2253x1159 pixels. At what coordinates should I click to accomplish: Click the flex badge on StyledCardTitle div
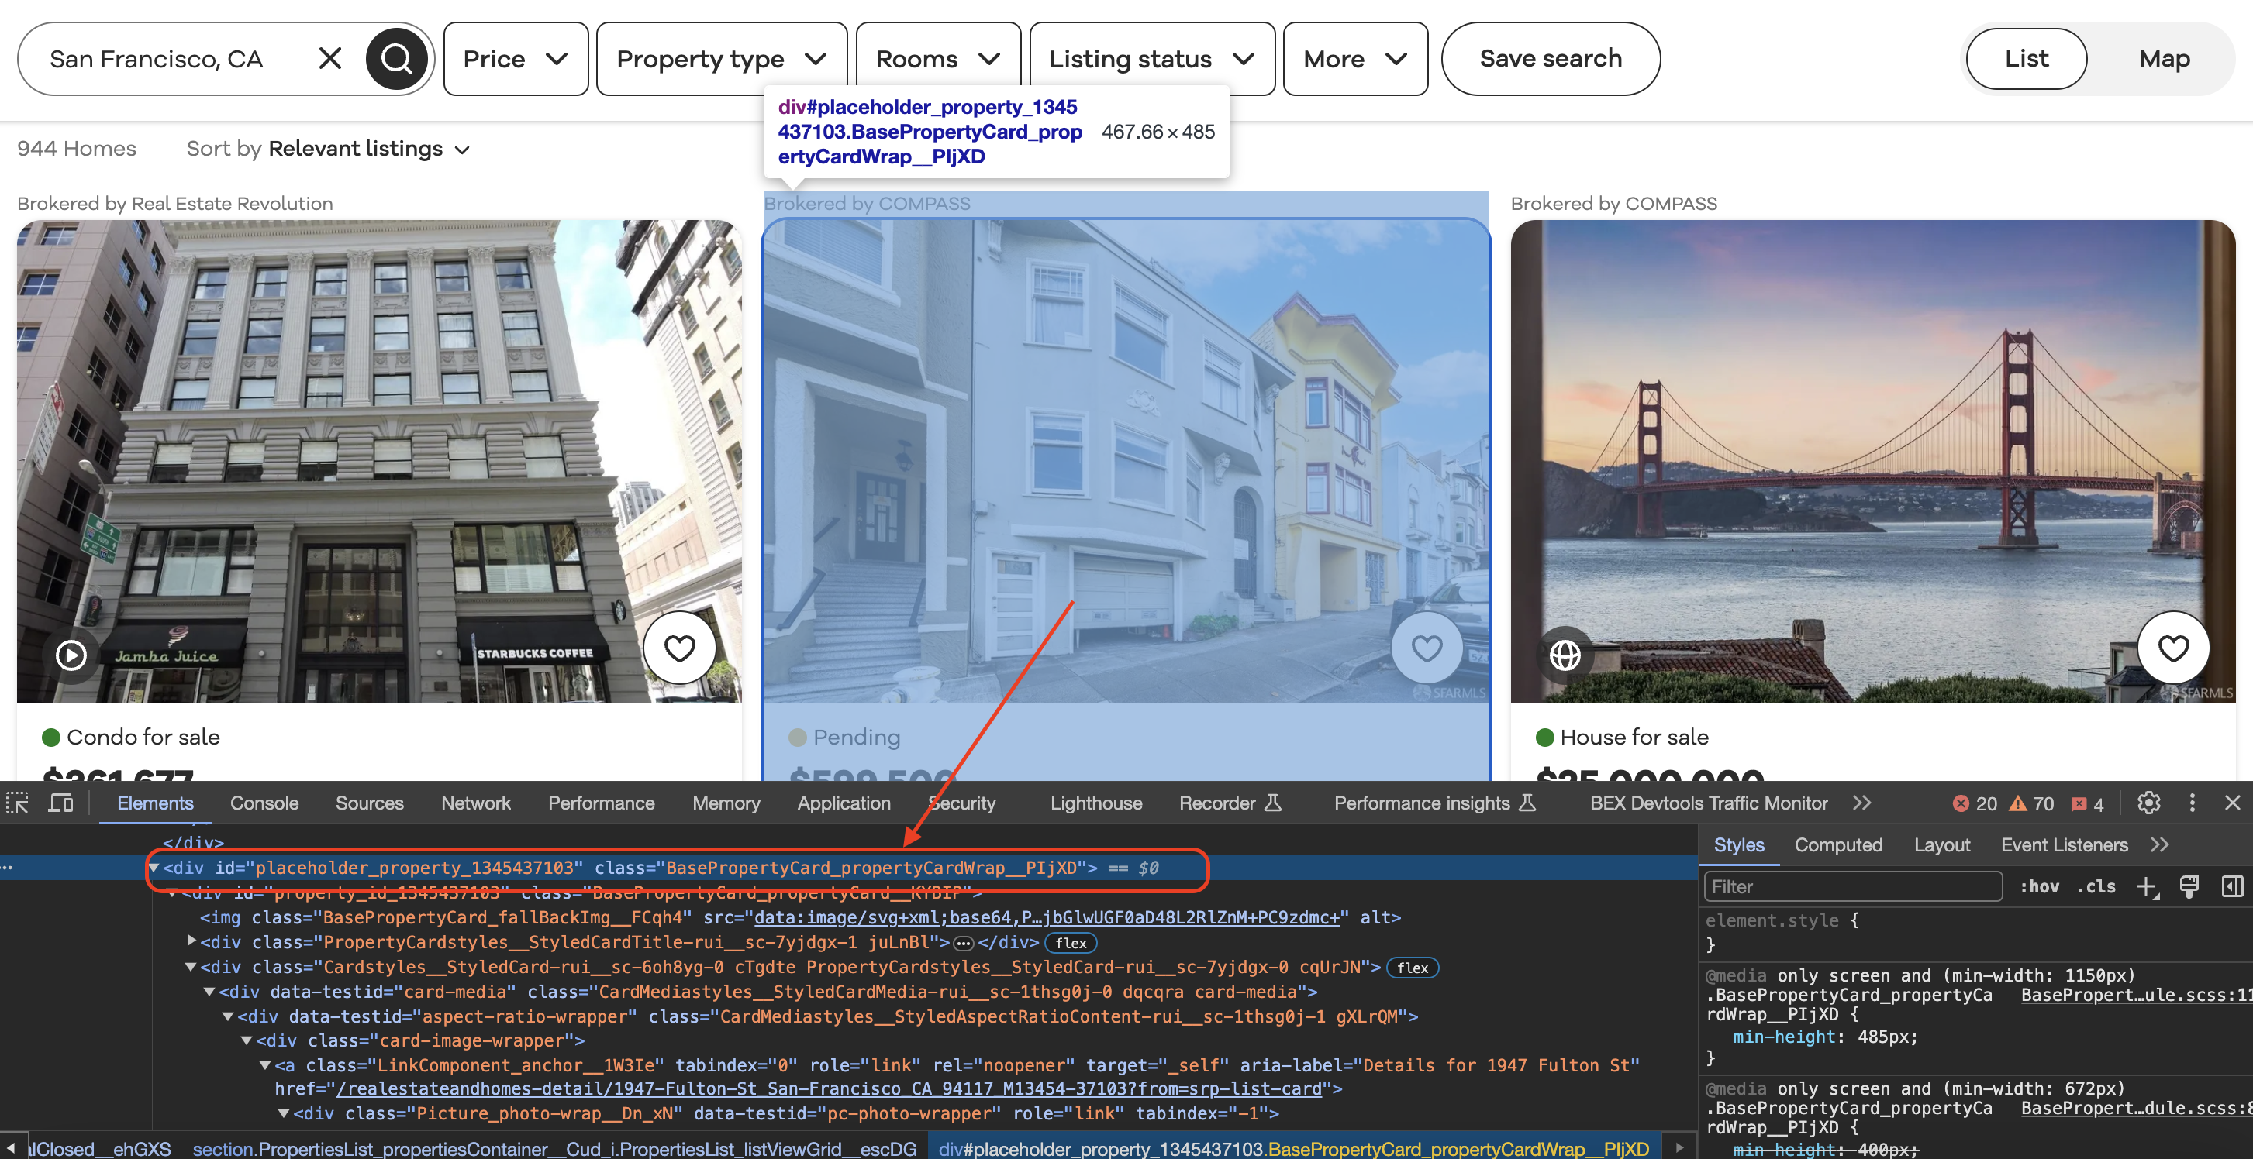coord(1071,943)
